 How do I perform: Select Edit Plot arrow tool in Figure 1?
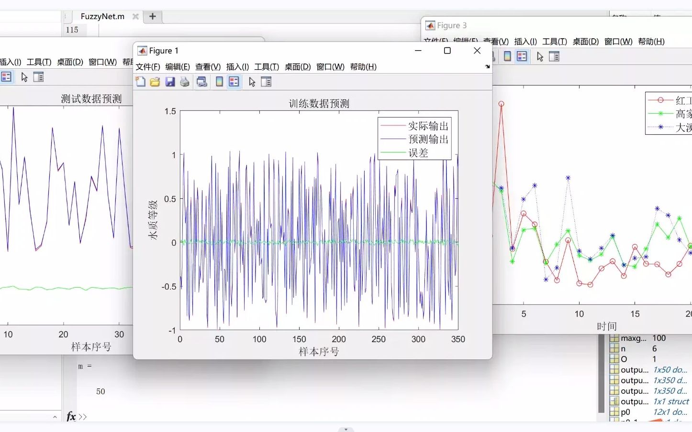coord(252,82)
